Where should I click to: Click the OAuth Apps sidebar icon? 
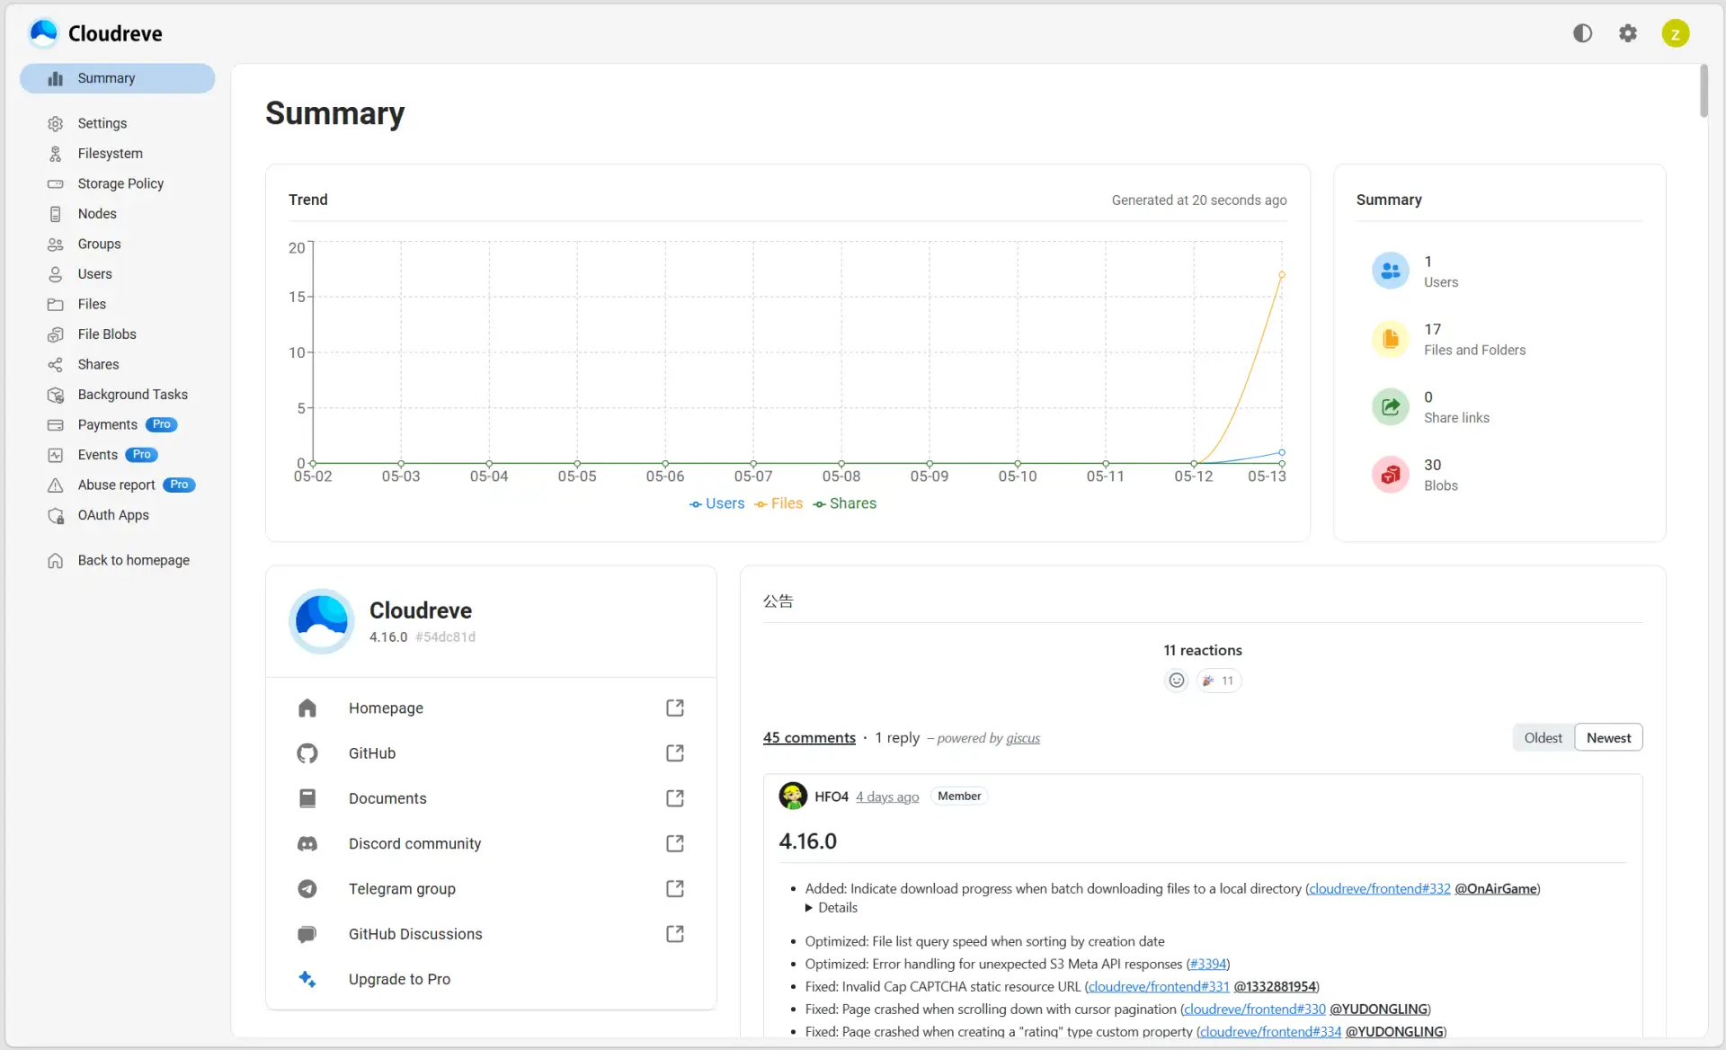point(56,515)
